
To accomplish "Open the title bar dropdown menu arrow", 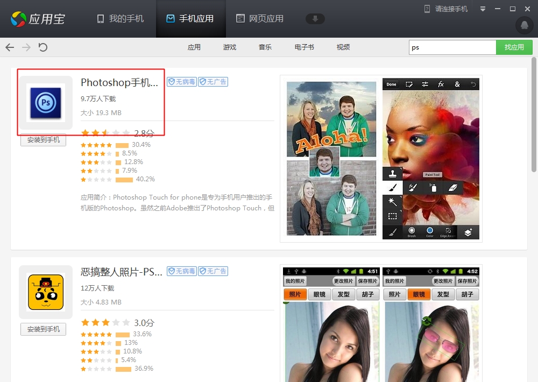I will (x=483, y=9).
